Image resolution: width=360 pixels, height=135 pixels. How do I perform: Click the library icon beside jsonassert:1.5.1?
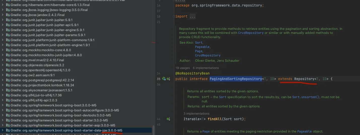click(x=8, y=90)
